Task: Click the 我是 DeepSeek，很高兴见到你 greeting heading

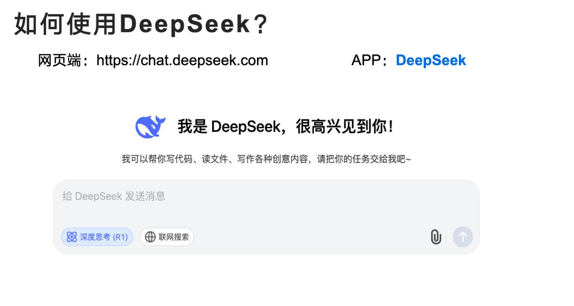Action: tap(286, 127)
